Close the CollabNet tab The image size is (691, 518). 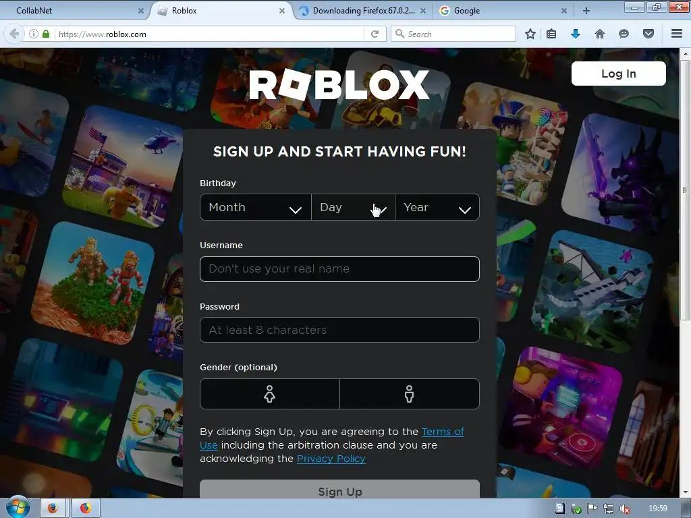[x=141, y=11]
